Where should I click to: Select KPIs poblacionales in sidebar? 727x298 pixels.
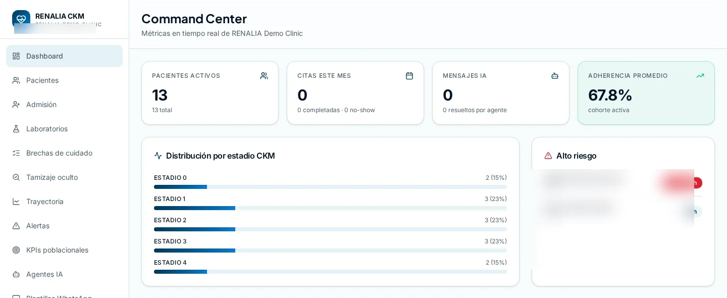point(64,250)
